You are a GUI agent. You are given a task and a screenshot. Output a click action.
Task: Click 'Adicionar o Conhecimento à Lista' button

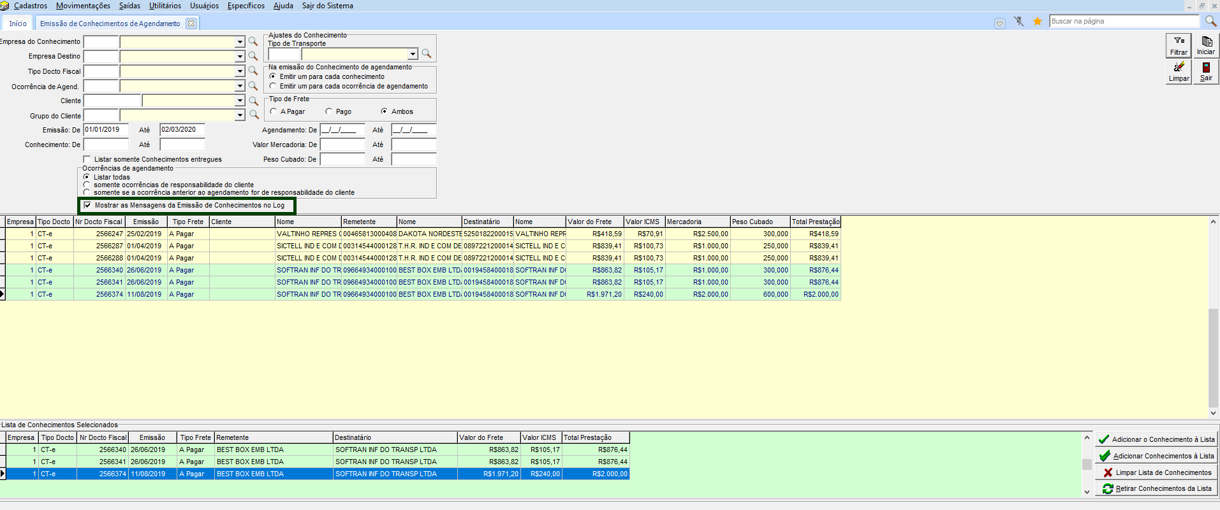click(1156, 439)
